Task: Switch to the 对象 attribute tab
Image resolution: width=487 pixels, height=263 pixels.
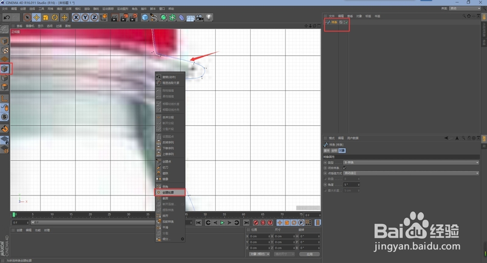Action: [342, 150]
